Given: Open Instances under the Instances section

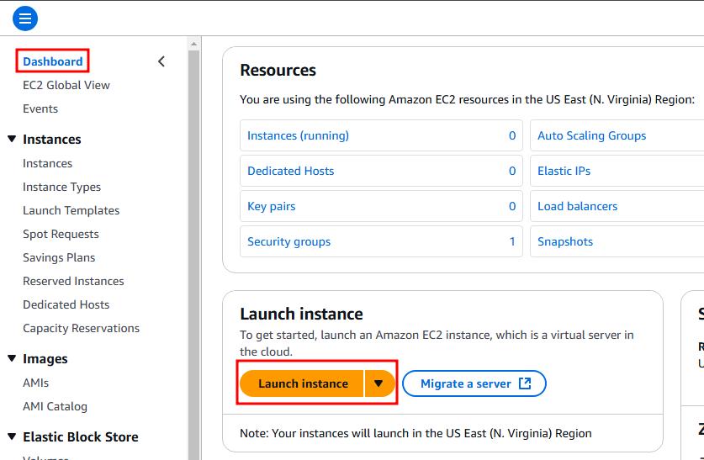Looking at the screenshot, I should (x=48, y=163).
